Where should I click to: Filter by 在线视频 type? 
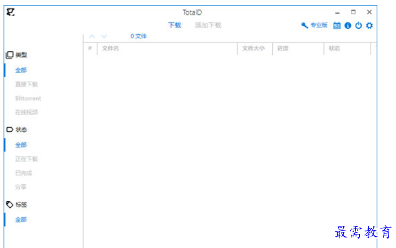point(27,112)
